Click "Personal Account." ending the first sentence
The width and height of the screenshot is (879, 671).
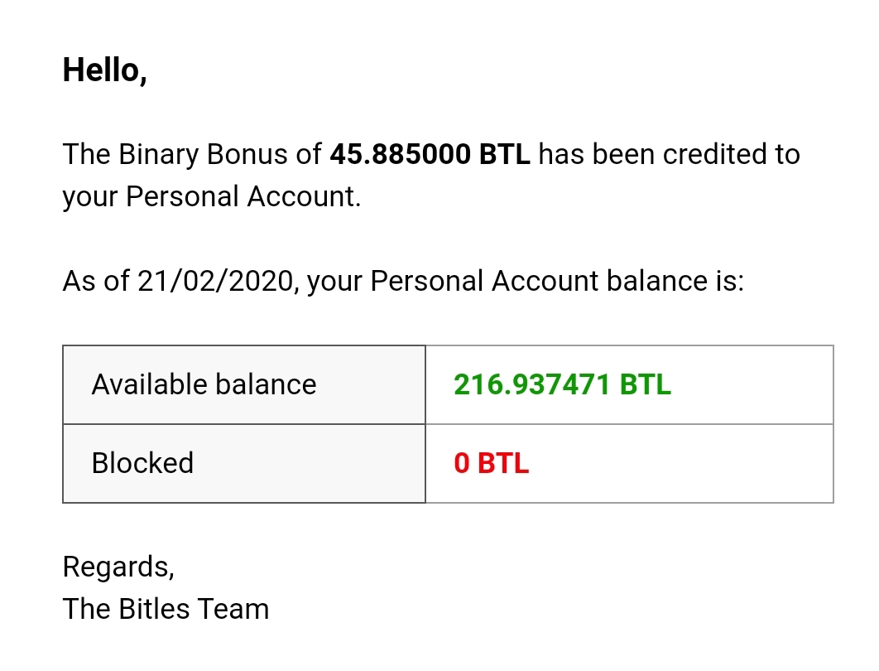(243, 197)
